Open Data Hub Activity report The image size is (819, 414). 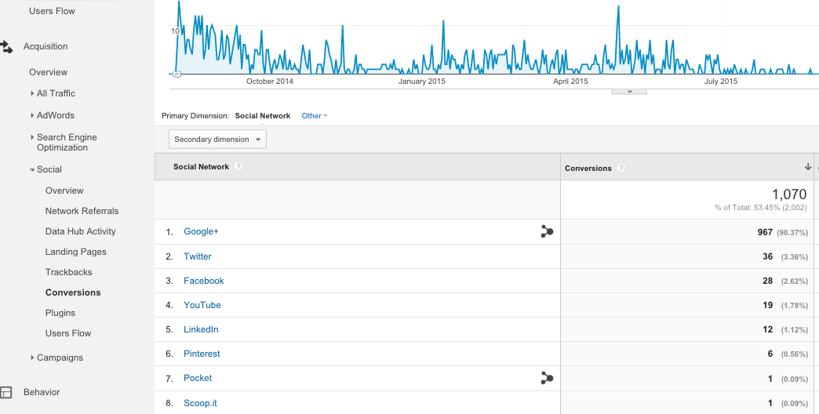point(81,231)
